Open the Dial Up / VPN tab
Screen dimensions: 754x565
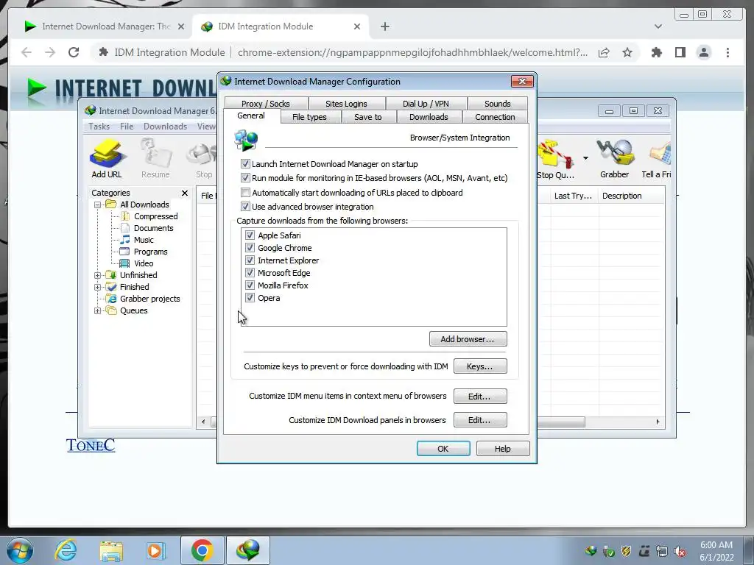(x=426, y=103)
